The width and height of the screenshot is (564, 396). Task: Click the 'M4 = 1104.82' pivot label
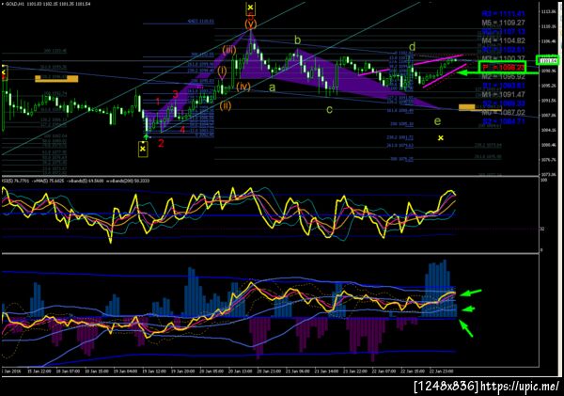pos(503,40)
